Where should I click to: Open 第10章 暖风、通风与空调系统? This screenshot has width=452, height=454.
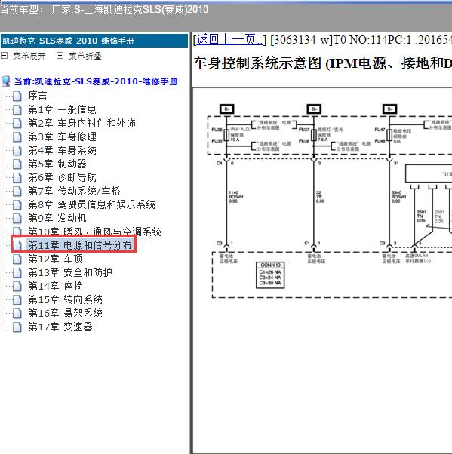[94, 231]
